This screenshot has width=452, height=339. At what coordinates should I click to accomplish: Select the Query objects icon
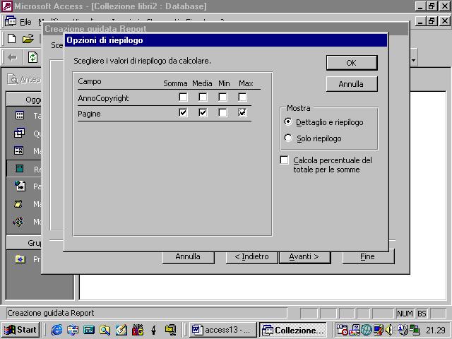pyautogui.click(x=19, y=133)
